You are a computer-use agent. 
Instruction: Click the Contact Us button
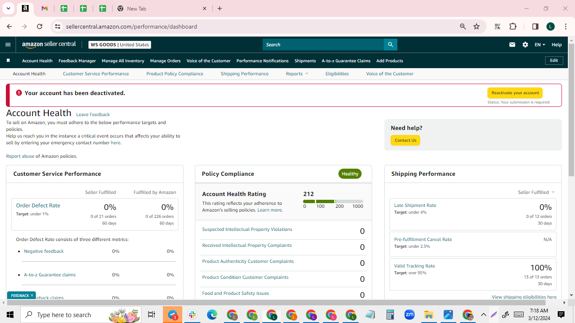(405, 140)
